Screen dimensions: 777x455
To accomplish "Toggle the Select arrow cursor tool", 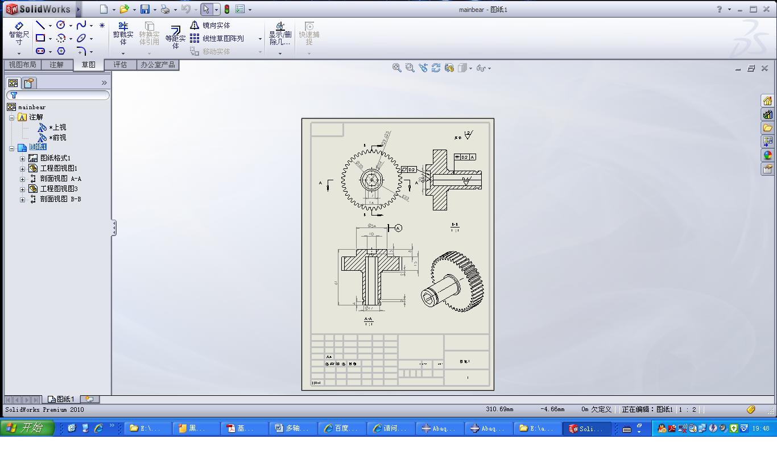I will coord(206,9).
